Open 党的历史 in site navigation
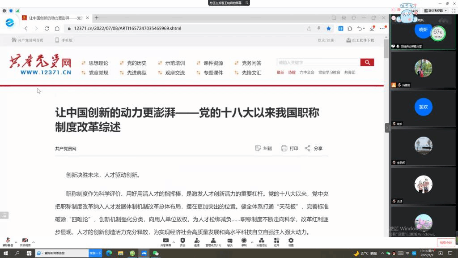Screen dimensions: 458x258 click(136, 63)
